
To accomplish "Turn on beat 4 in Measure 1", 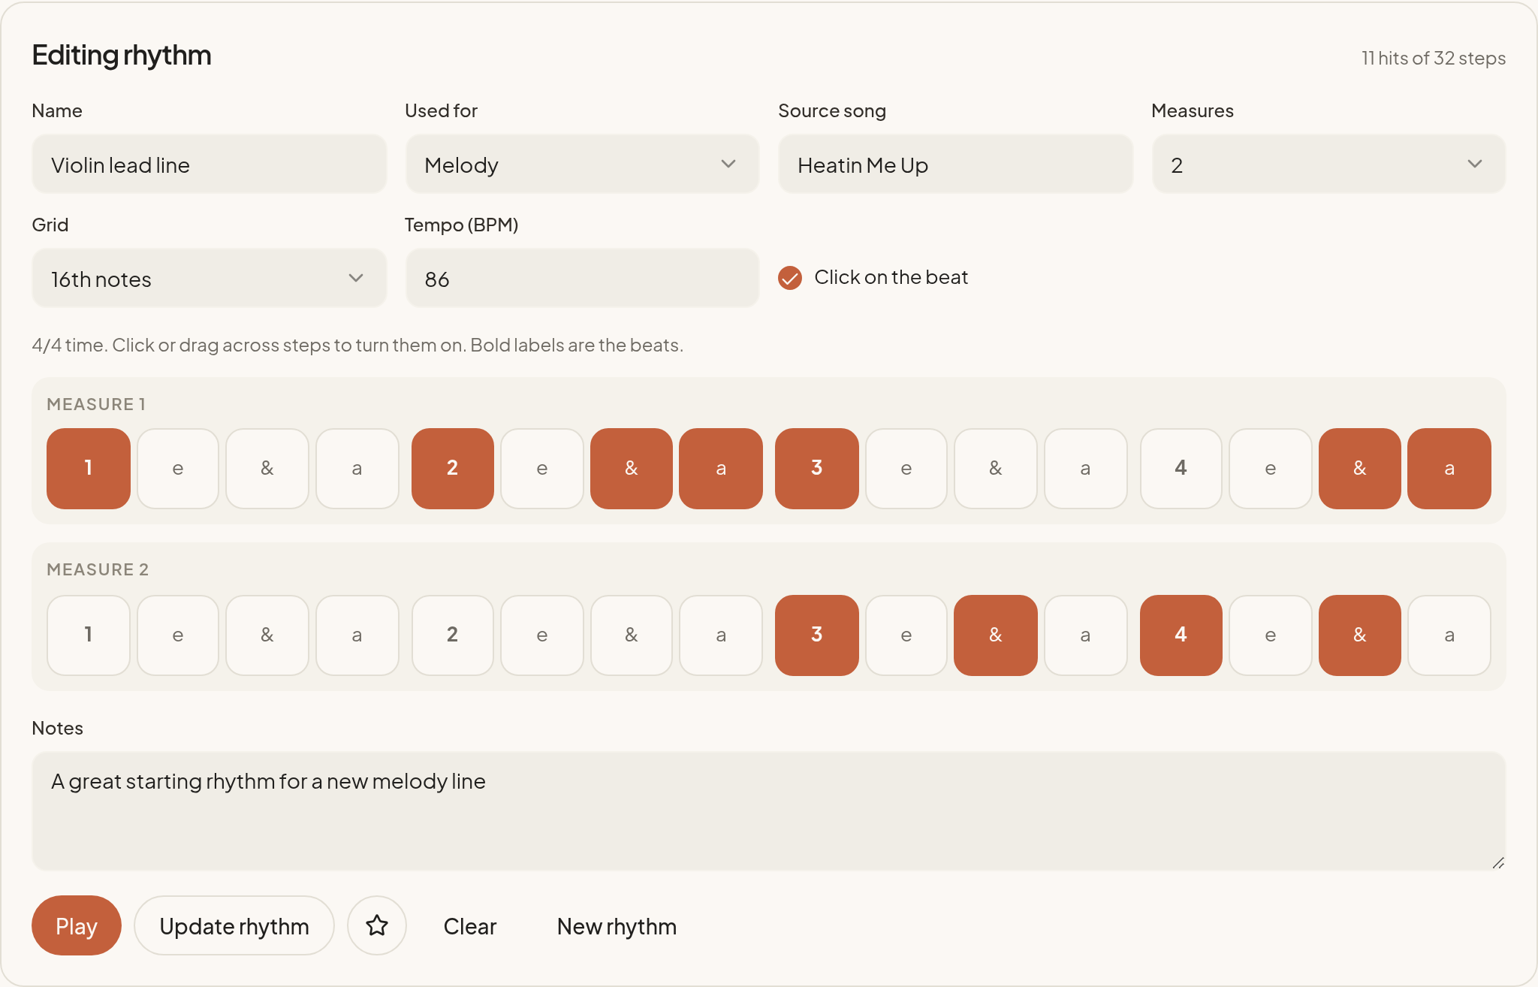I will pos(1181,469).
